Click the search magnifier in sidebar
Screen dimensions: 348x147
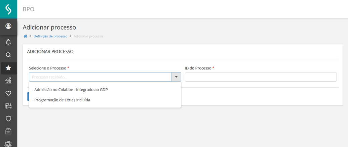tap(8, 55)
